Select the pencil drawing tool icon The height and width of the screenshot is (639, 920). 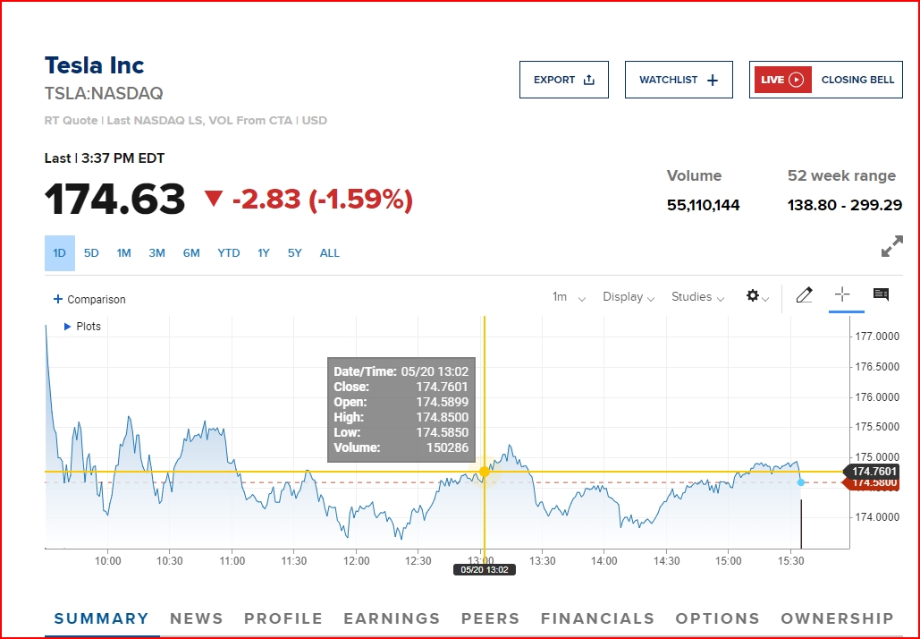[x=804, y=294]
